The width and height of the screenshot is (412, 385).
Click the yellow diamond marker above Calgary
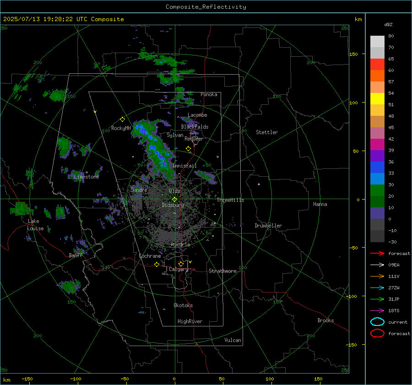(x=181, y=264)
